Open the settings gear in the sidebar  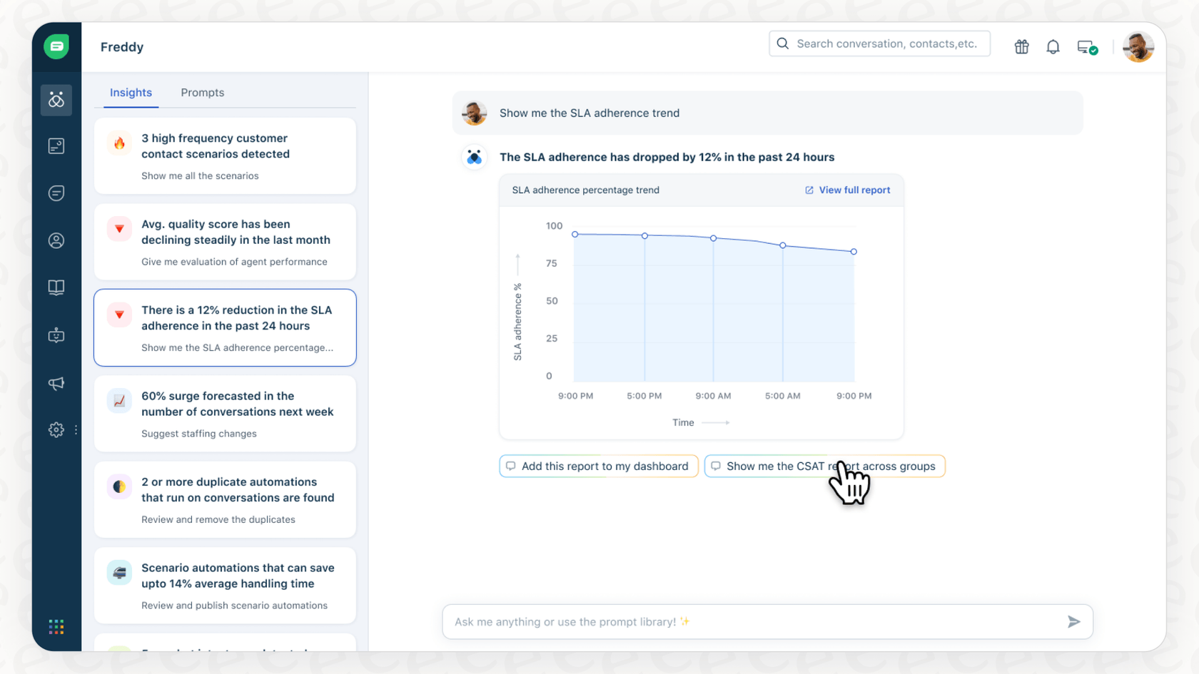point(56,429)
